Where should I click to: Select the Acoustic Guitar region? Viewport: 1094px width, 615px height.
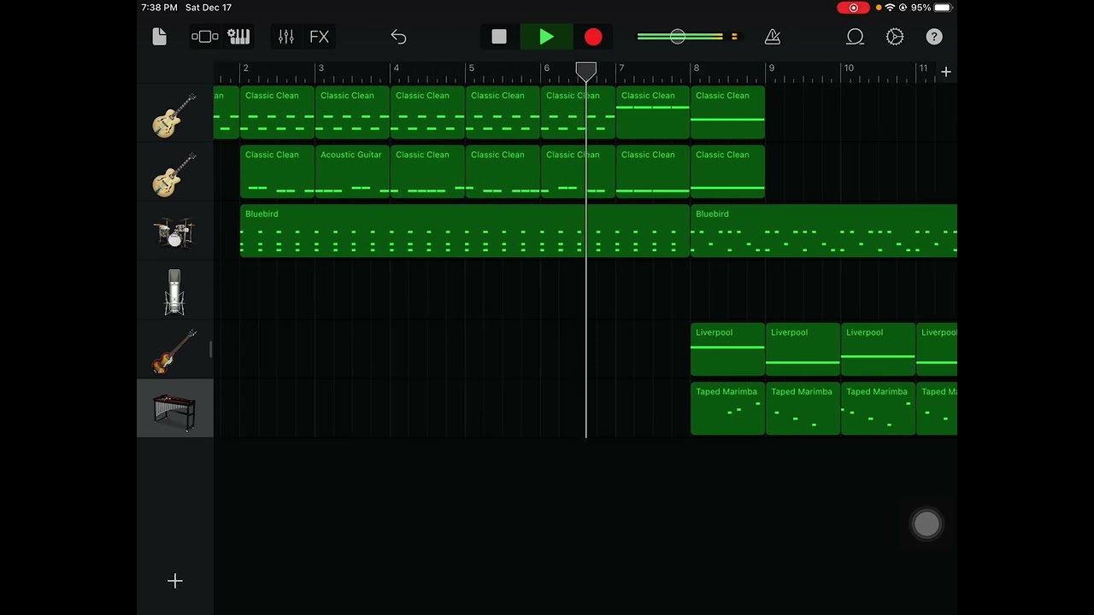tap(352, 172)
